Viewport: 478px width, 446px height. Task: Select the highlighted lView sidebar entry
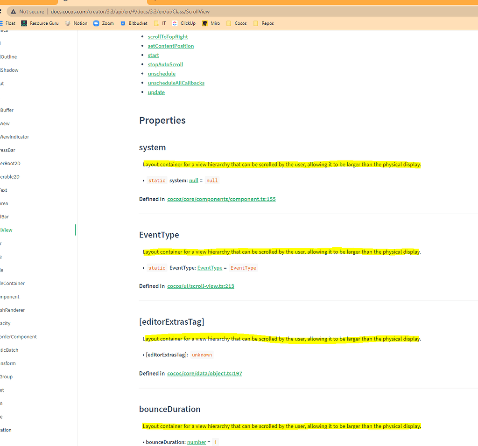coord(6,230)
